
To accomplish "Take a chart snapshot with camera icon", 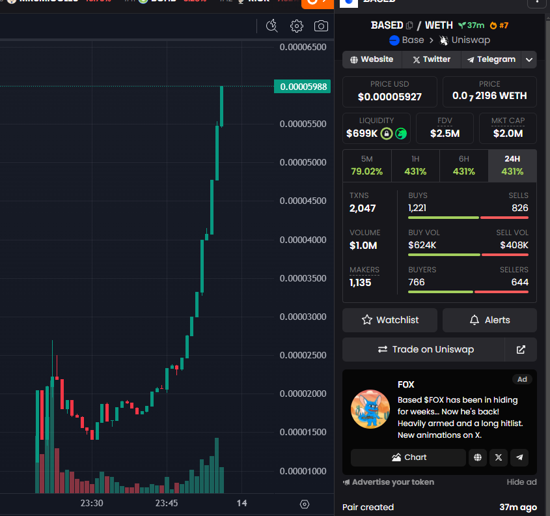I will pyautogui.click(x=321, y=26).
